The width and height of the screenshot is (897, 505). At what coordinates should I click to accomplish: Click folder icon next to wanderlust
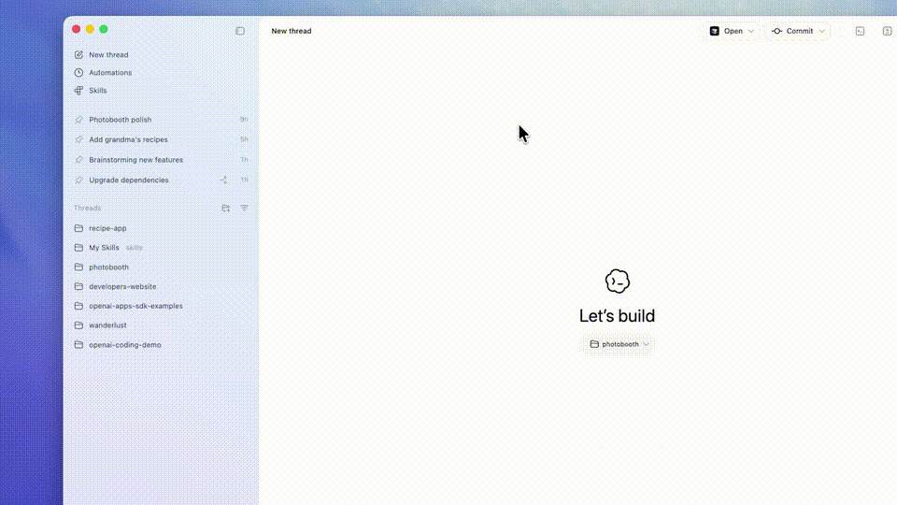pos(78,325)
